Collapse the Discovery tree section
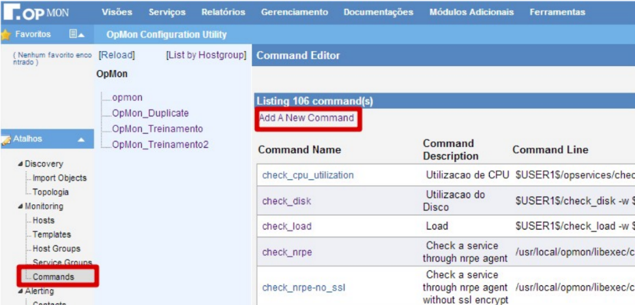 click(x=20, y=164)
